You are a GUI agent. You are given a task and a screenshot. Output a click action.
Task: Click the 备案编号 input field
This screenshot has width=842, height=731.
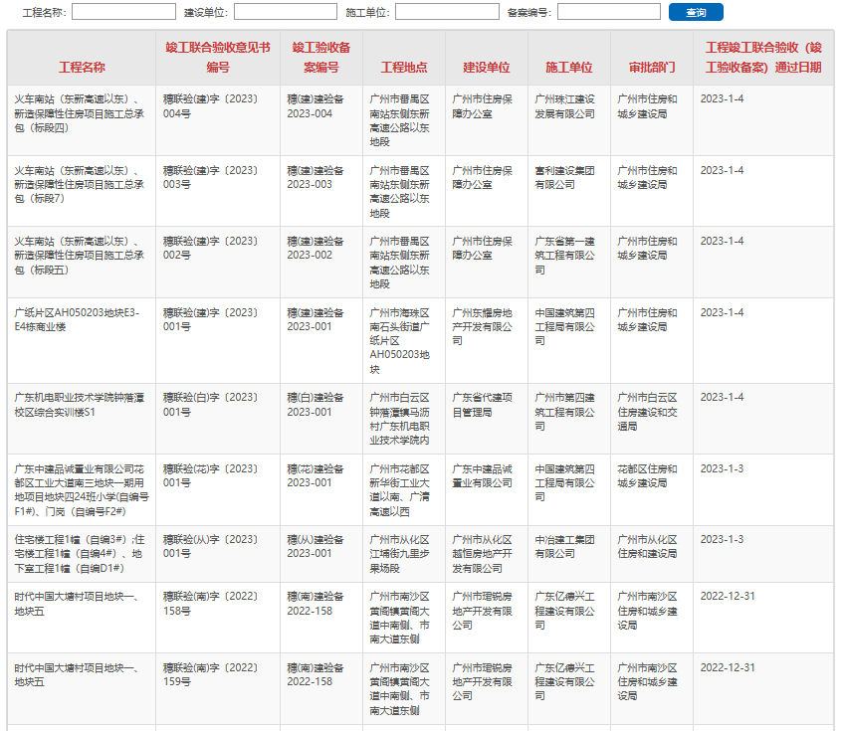point(610,12)
